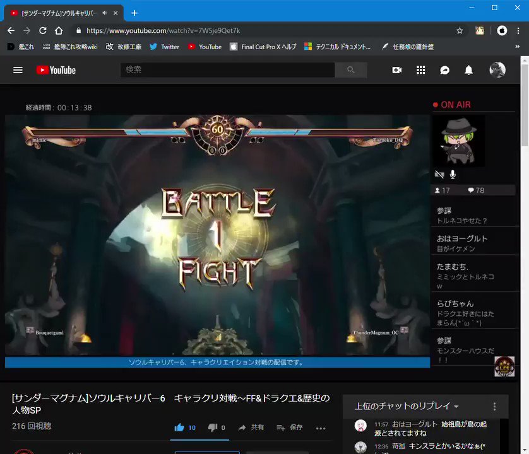Click the 苛狐 chat message
The height and width of the screenshot is (454, 529).
[425, 447]
